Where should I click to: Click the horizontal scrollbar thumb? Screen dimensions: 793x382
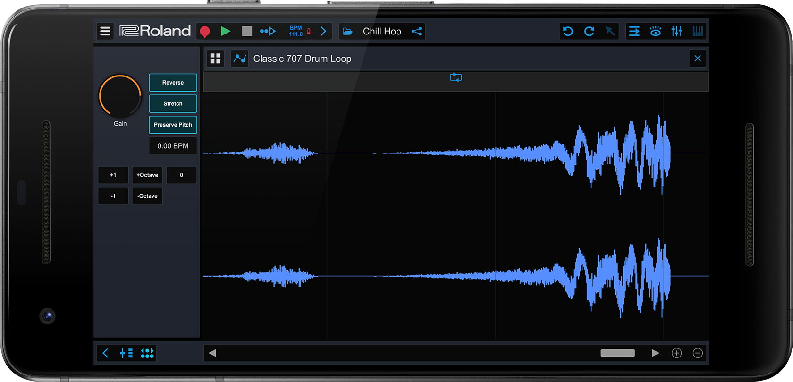tap(617, 353)
